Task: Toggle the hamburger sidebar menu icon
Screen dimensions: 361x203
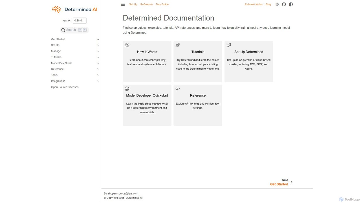Action: coord(123,4)
